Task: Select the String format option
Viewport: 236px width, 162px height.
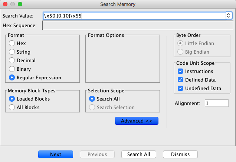Action: (x=12, y=52)
